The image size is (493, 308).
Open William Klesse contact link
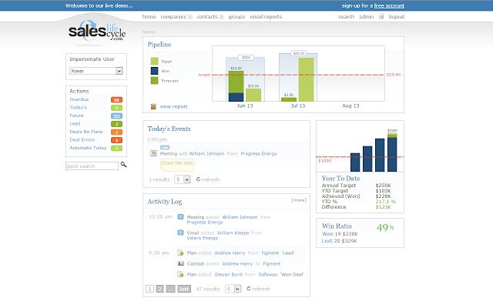[x=233, y=233]
